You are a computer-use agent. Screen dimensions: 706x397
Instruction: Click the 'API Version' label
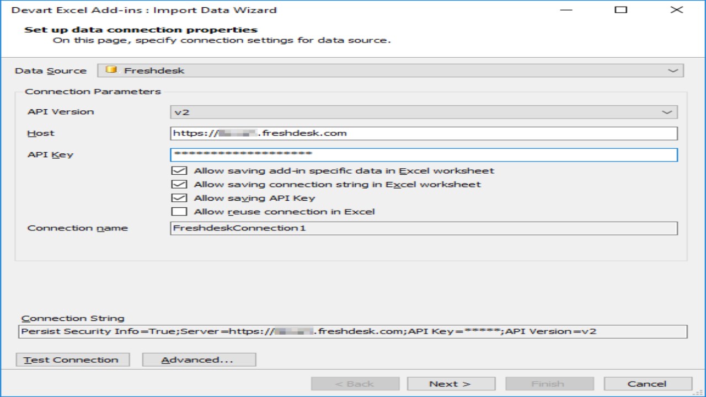pyautogui.click(x=61, y=112)
